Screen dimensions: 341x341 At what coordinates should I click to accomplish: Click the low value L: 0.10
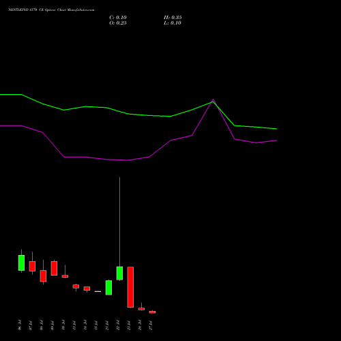point(173,23)
